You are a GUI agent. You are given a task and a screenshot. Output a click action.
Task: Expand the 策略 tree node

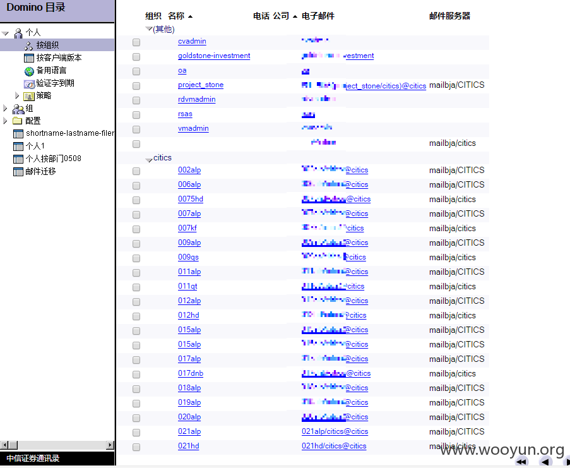coord(16,95)
